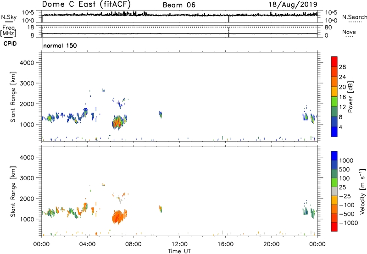This screenshot has width=367, height=254.
Task: Click the "N.Sky" axis label
Action: (x=9, y=17)
